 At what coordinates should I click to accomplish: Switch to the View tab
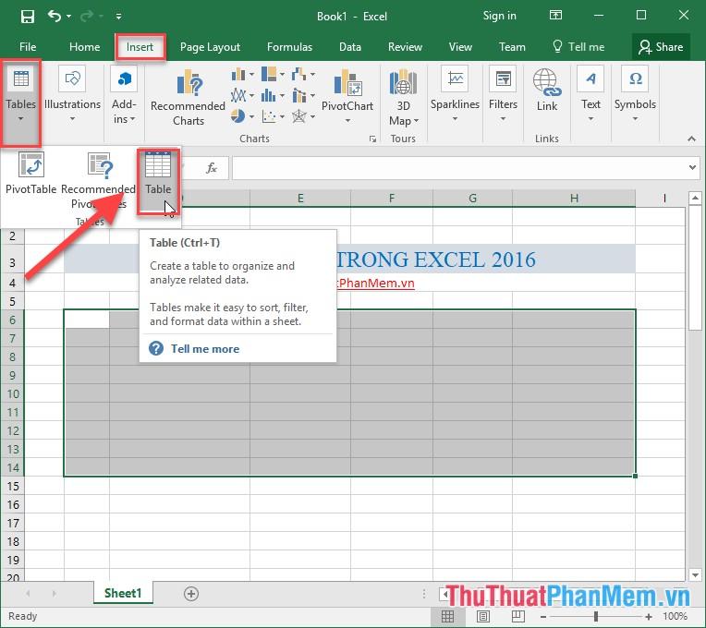click(460, 47)
